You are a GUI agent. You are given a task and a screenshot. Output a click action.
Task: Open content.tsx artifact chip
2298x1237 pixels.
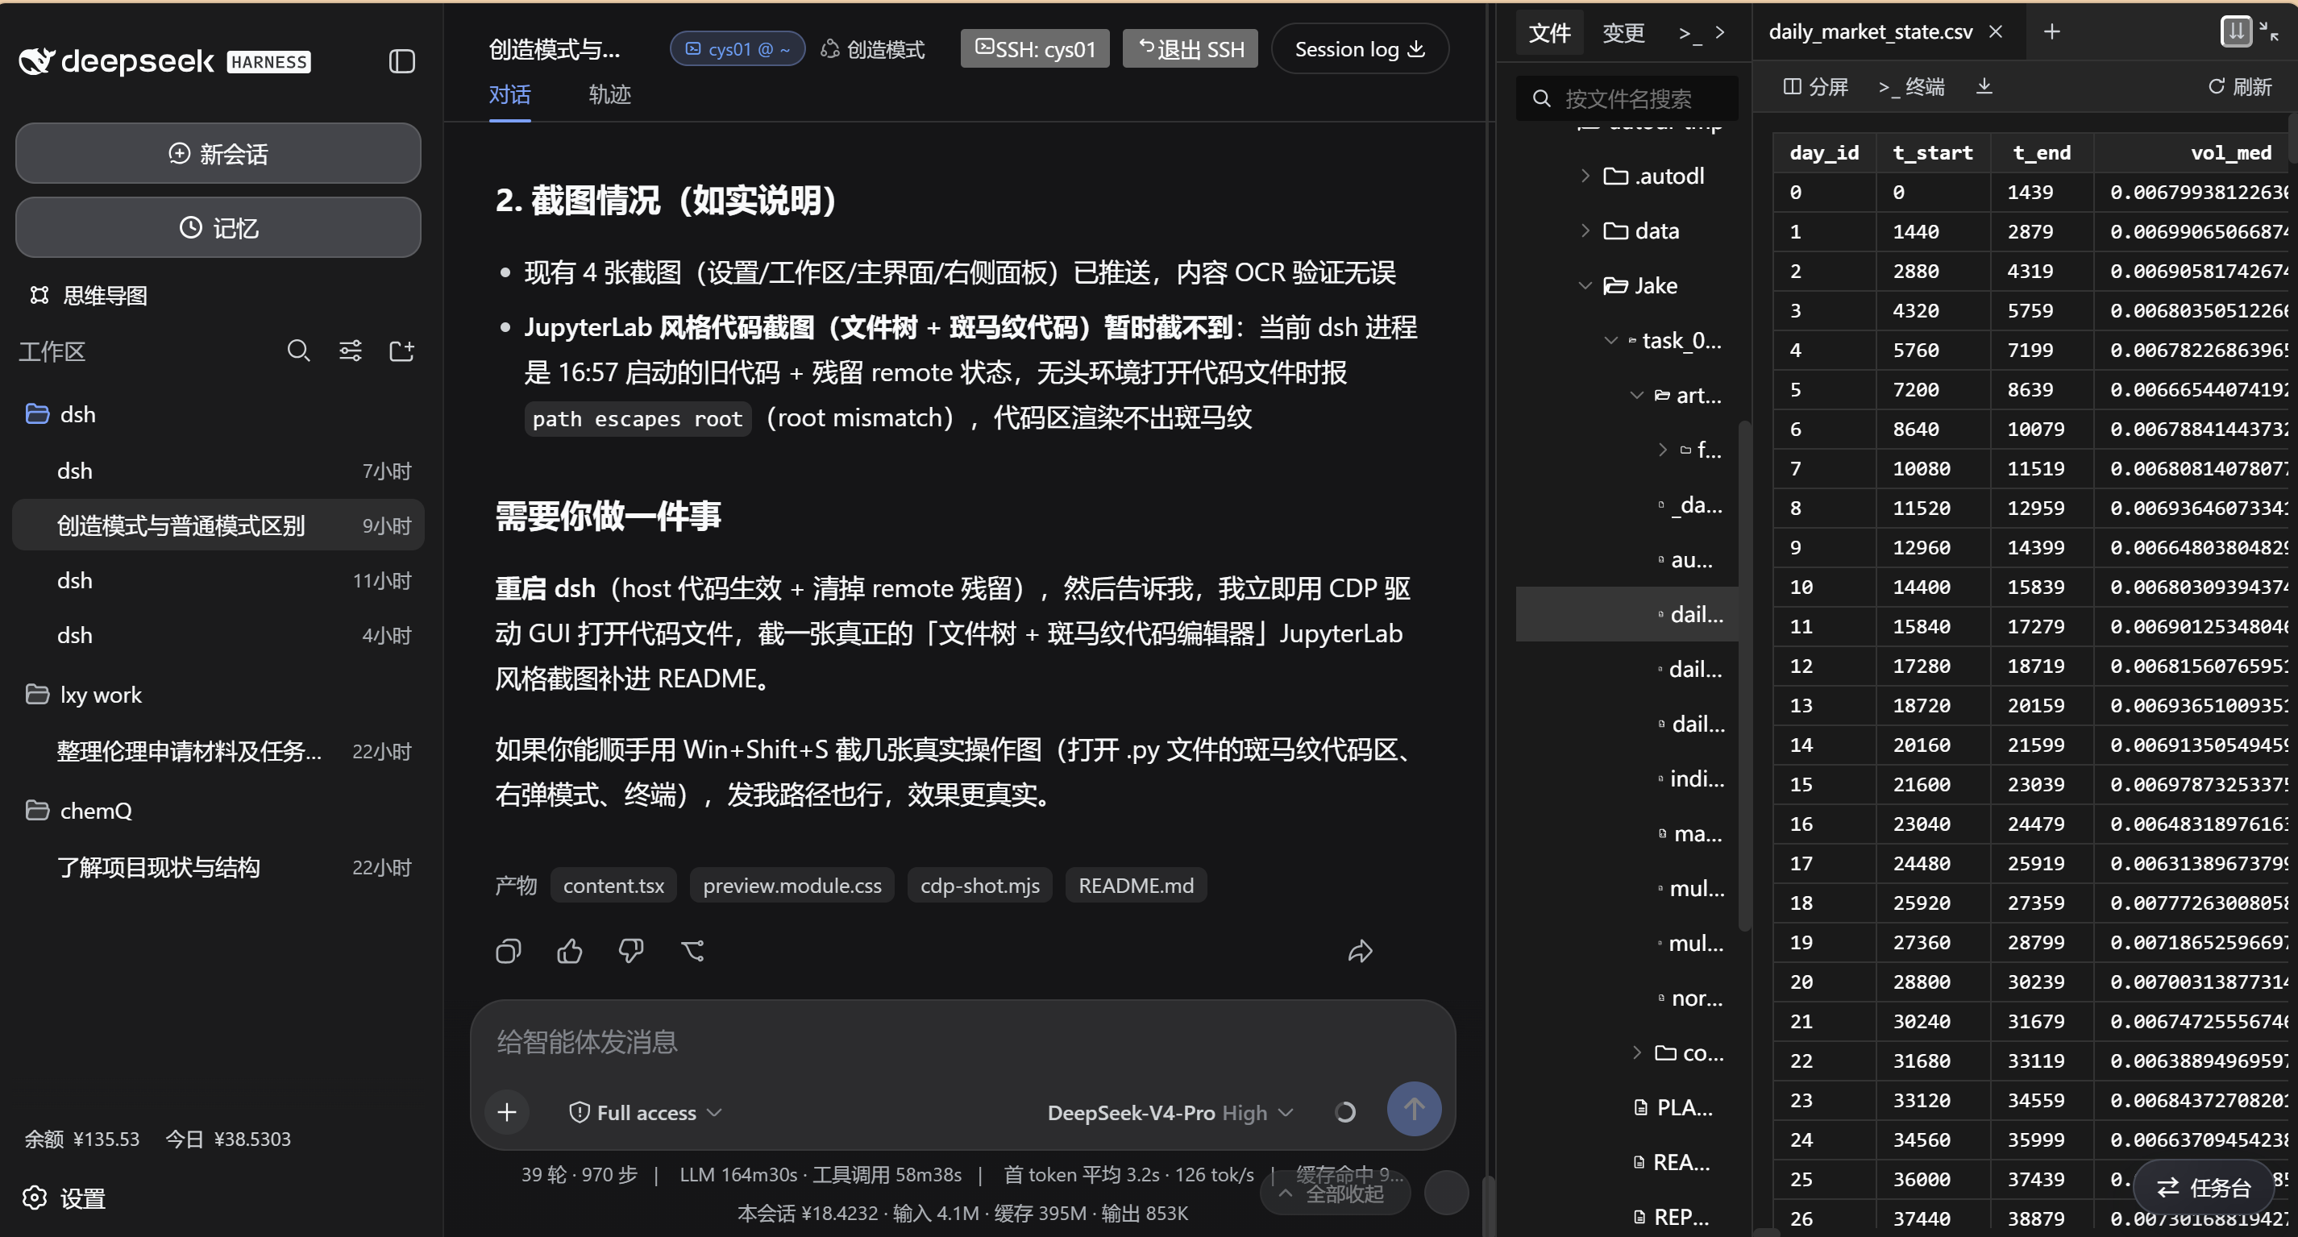point(613,885)
